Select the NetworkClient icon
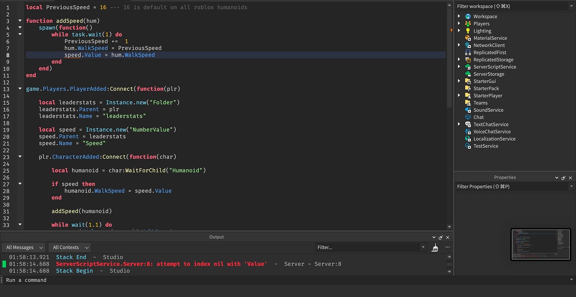 tap(468, 45)
